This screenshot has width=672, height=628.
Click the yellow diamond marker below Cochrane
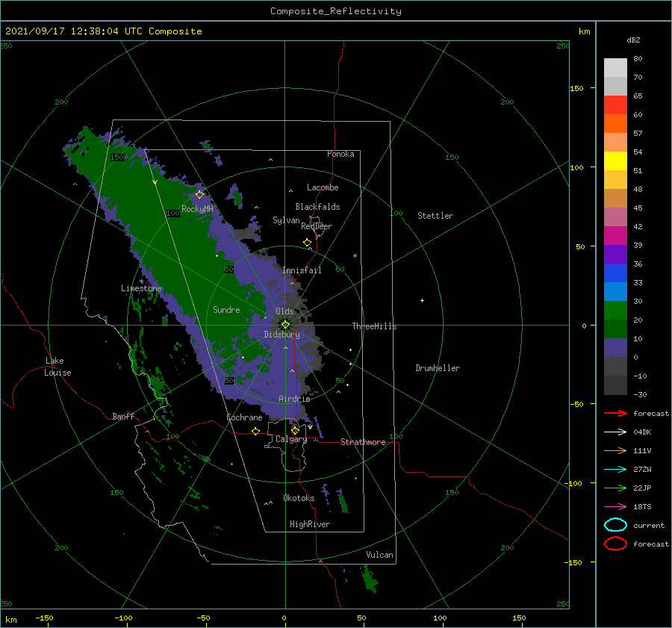pyautogui.click(x=255, y=432)
